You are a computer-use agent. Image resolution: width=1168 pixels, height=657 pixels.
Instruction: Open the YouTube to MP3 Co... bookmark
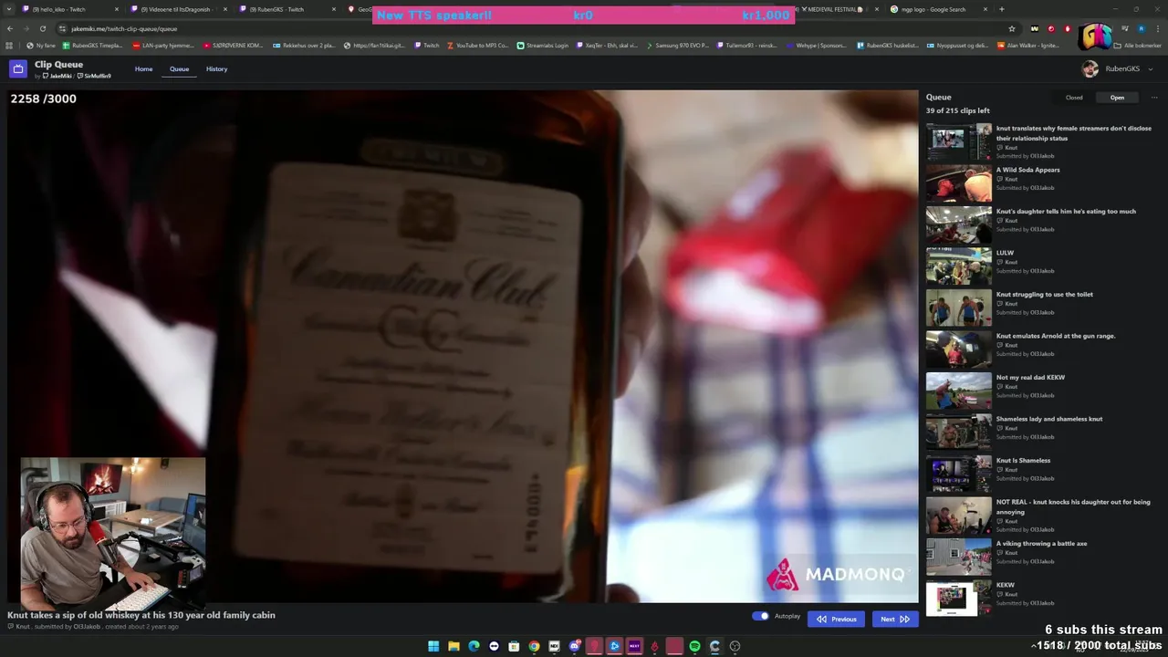(477, 45)
